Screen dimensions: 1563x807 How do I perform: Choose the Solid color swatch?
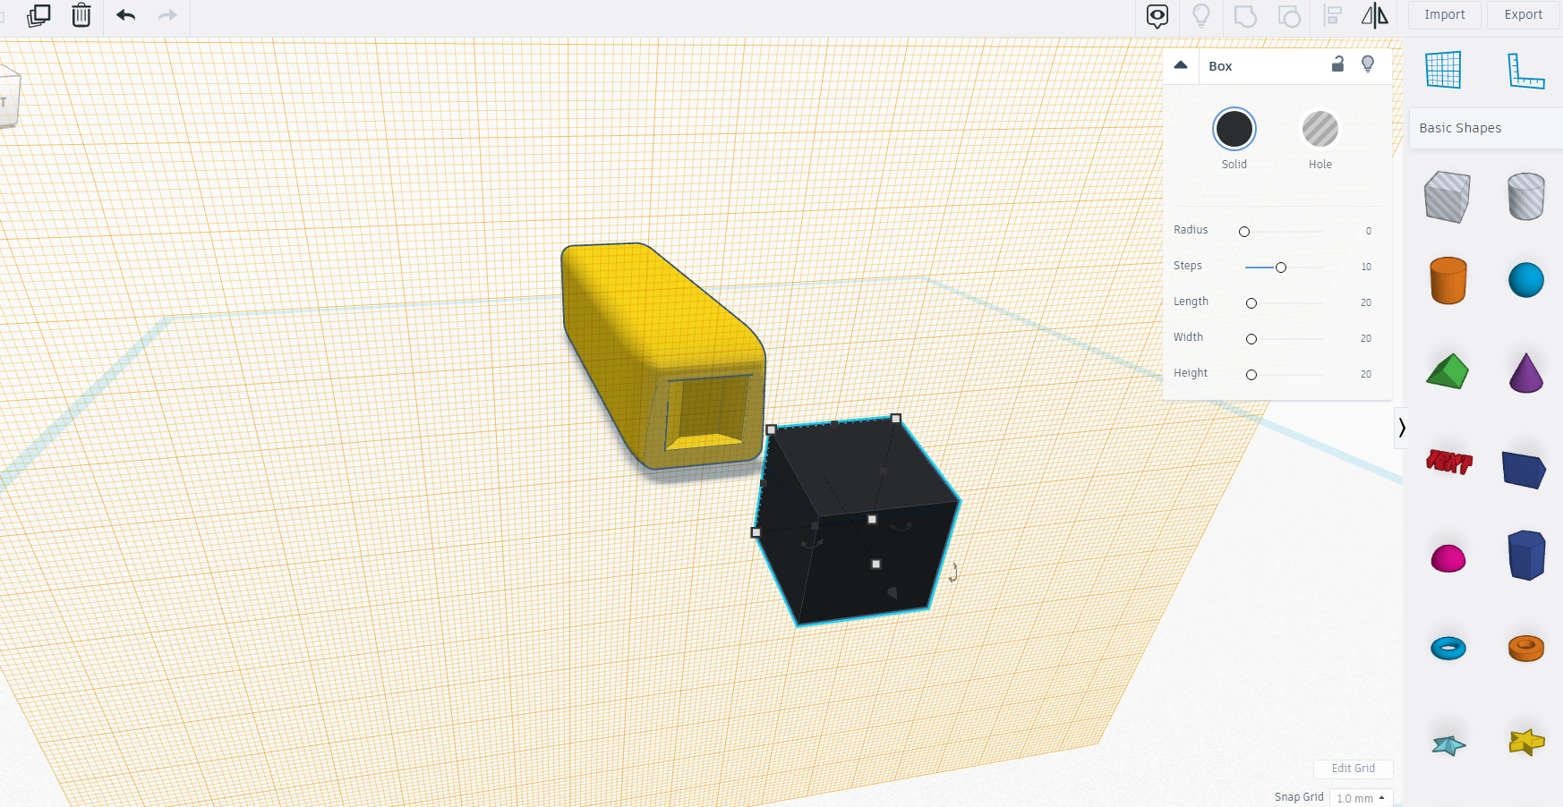(x=1234, y=130)
